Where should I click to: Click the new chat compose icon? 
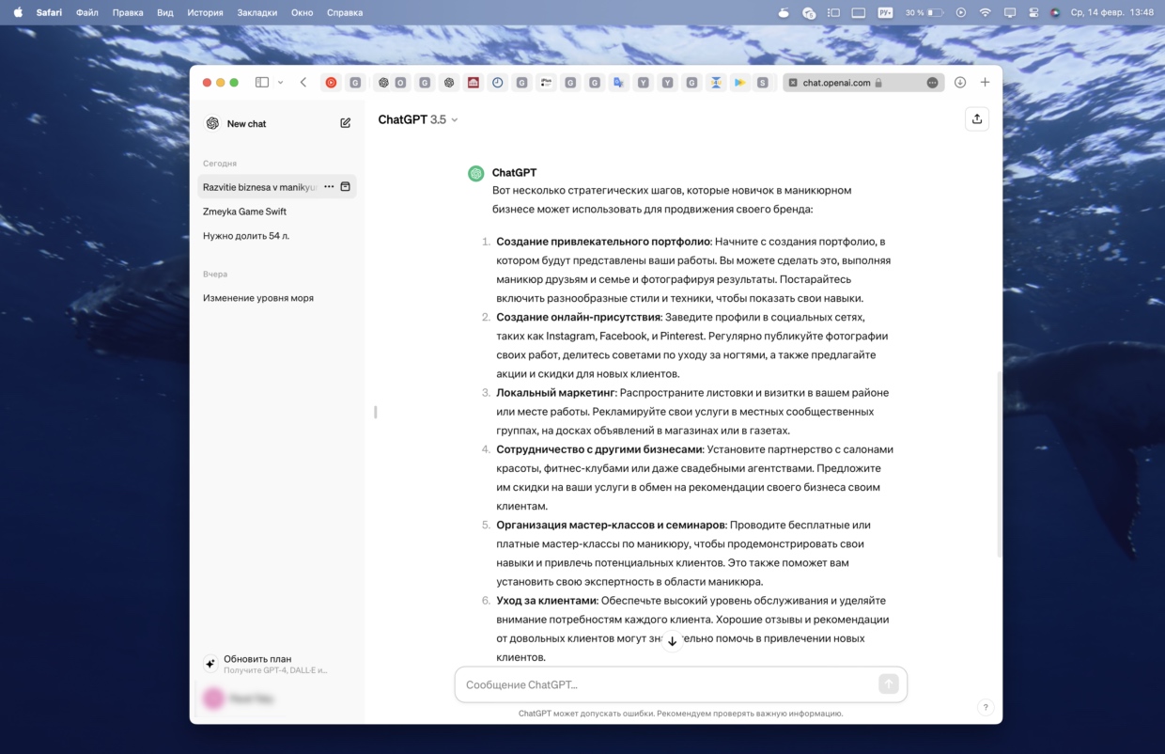pos(345,123)
